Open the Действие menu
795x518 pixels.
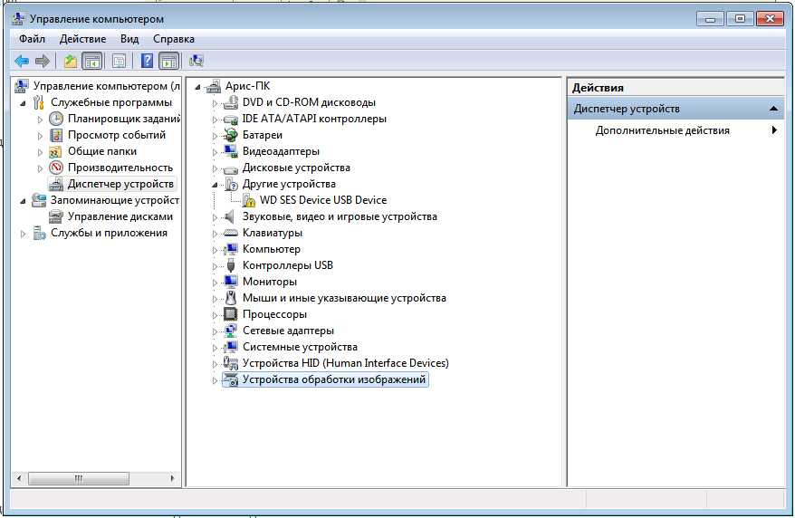point(82,39)
